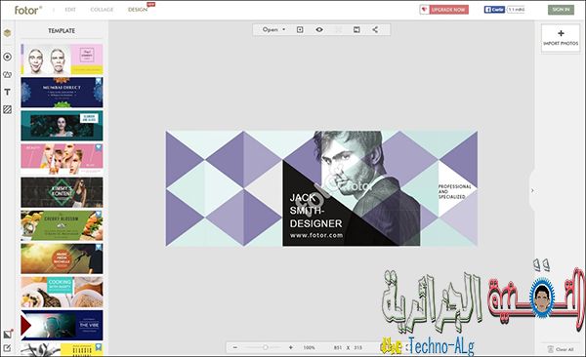Click 'JACK SMITH- DESIGNER' text on canvas
Image resolution: width=586 pixels, height=357 pixels.
click(315, 211)
